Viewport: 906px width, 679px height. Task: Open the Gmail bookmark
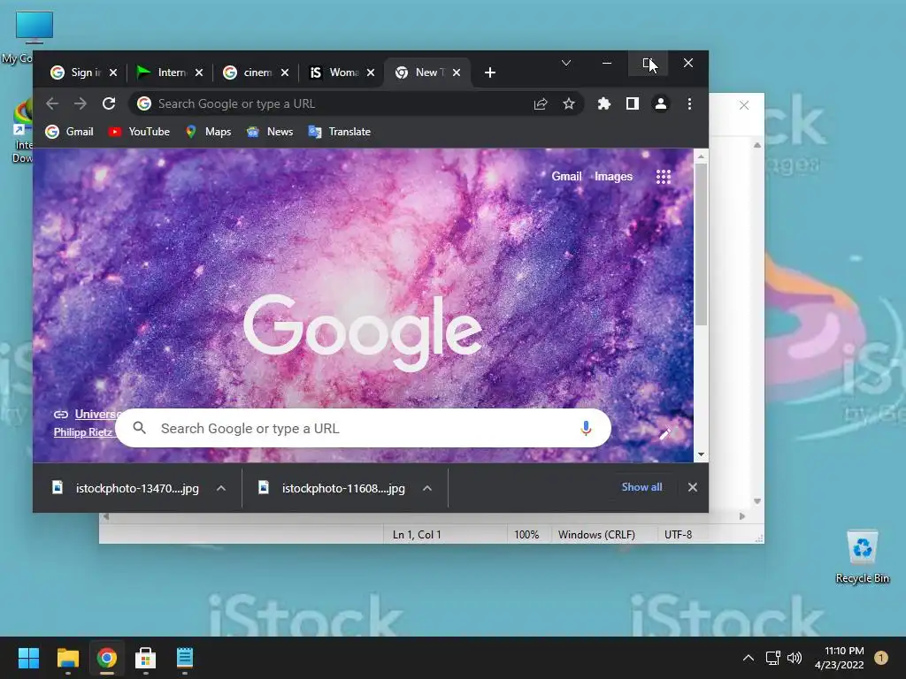click(69, 132)
